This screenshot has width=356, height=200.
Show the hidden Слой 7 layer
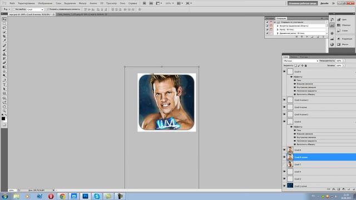coord(284,164)
